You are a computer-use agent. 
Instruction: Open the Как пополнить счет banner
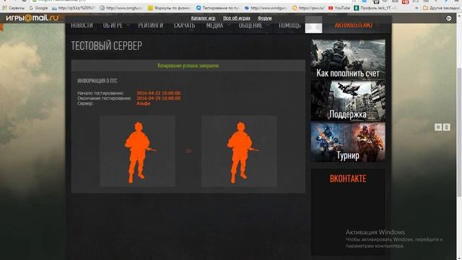(348, 59)
